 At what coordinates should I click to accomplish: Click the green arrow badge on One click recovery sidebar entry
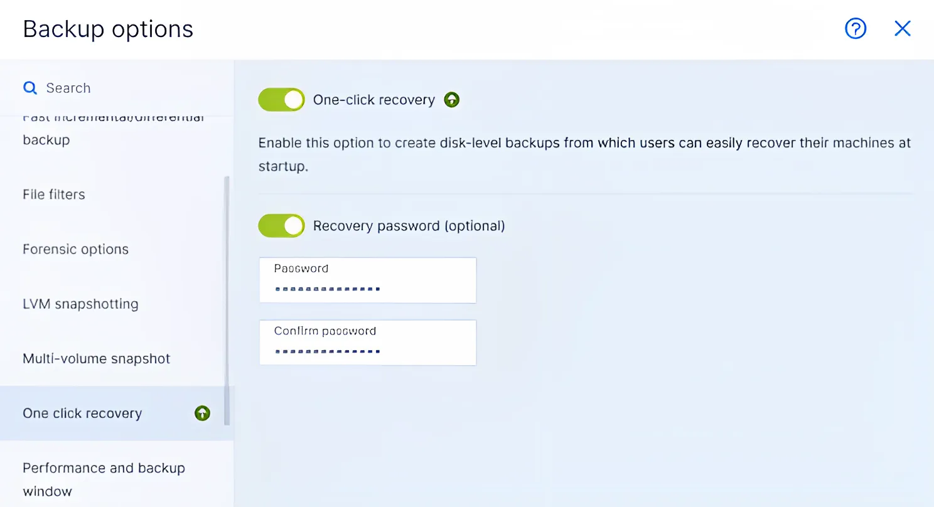(x=201, y=413)
